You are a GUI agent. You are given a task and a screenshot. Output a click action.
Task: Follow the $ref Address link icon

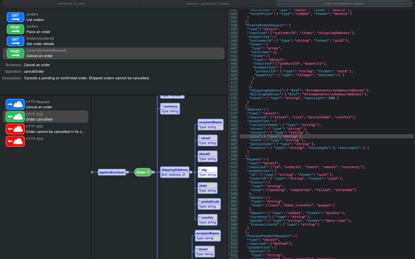pyautogui.click(x=183, y=175)
